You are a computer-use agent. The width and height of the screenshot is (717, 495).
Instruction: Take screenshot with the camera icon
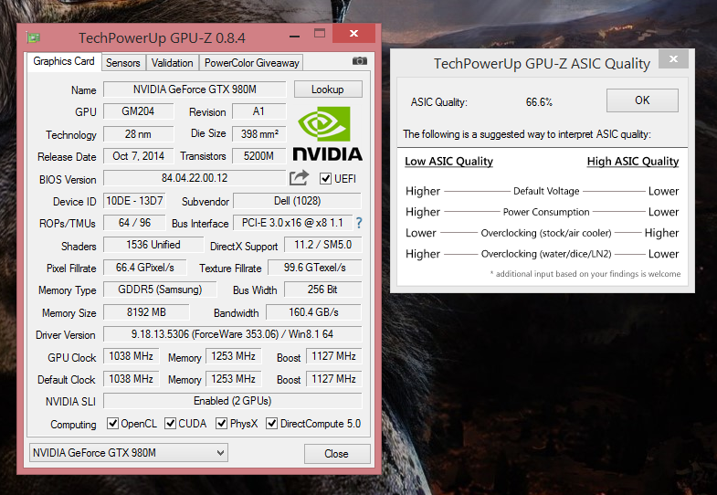click(360, 61)
